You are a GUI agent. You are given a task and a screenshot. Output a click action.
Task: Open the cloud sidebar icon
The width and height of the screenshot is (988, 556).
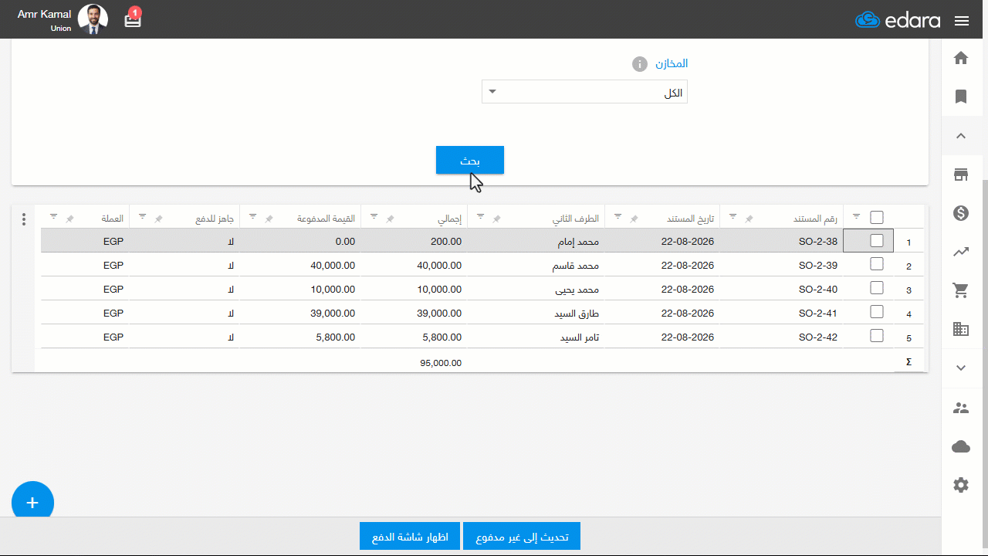[x=961, y=446]
